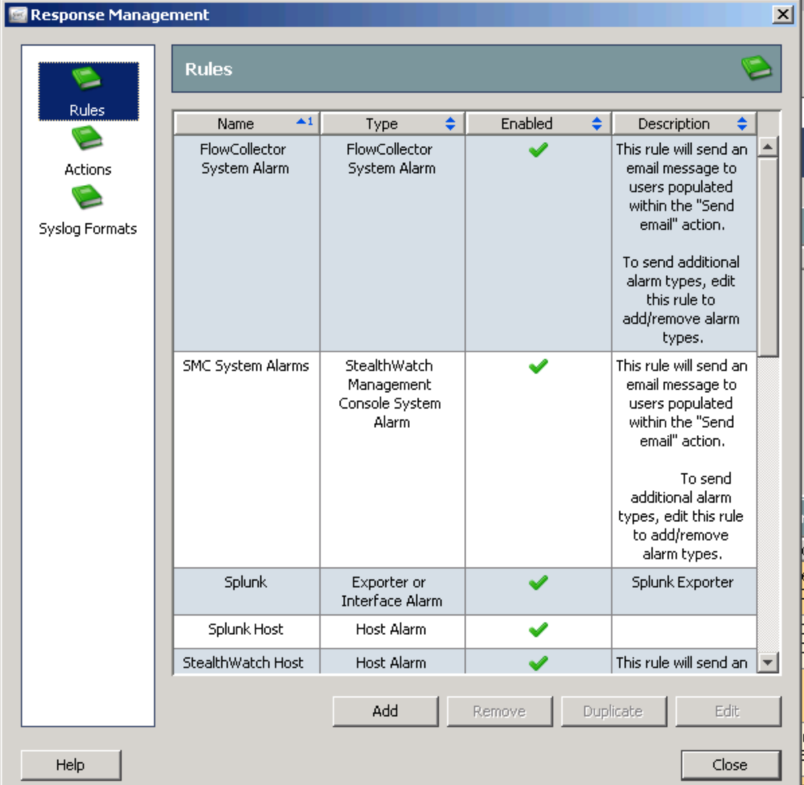Toggle Enabled checkmark for Splunk Host rule
The height and width of the screenshot is (785, 804).
(x=538, y=630)
